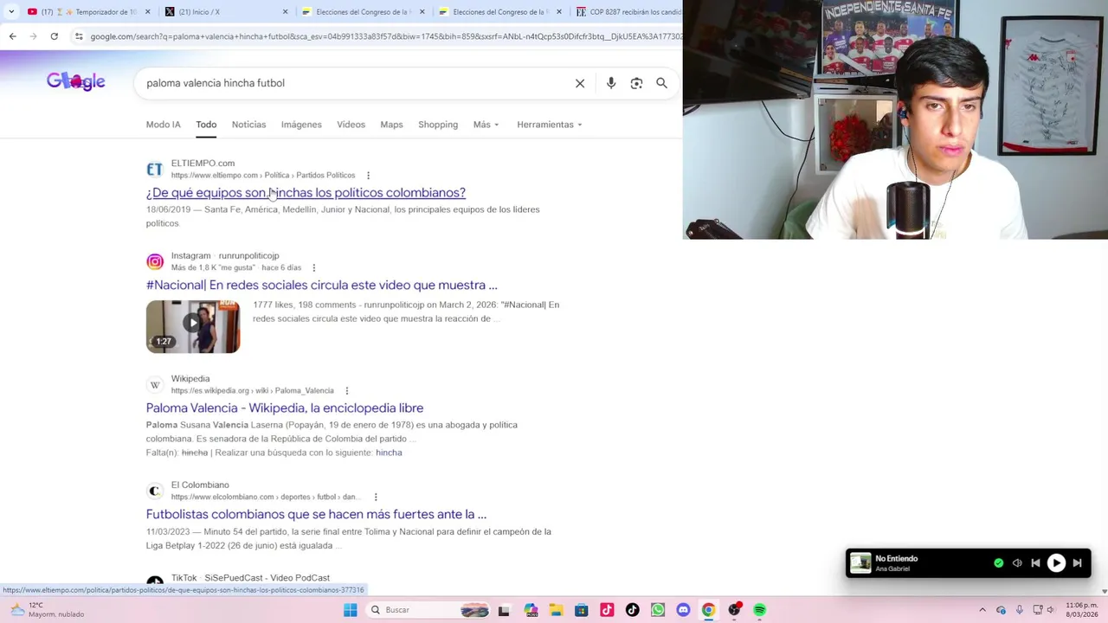Image resolution: width=1108 pixels, height=623 pixels.
Task: Open TikTok from the taskbar
Action: (x=633, y=610)
